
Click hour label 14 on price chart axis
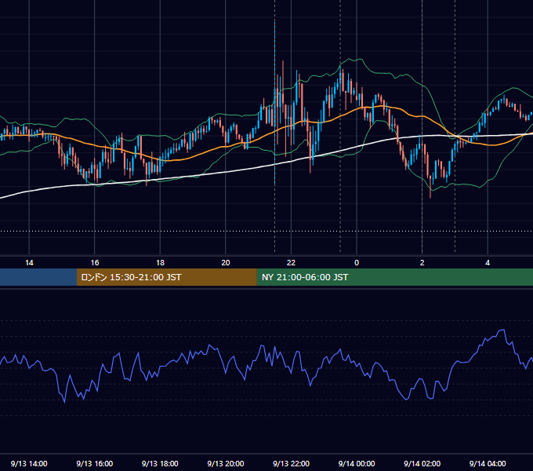click(29, 263)
